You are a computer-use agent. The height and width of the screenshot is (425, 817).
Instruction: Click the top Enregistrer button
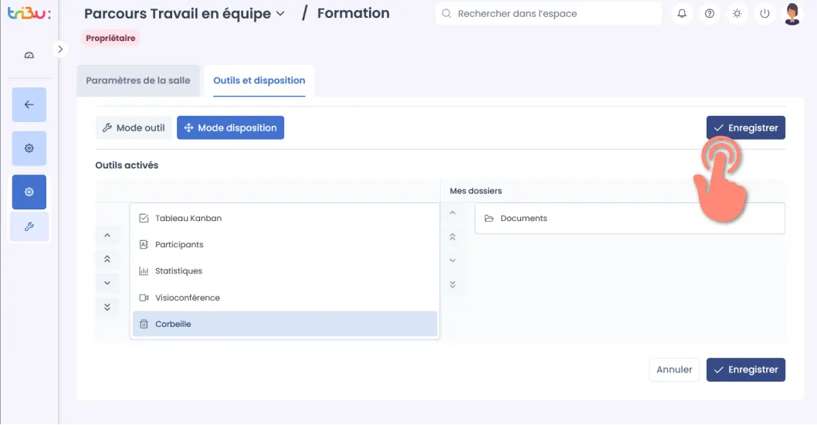[746, 127]
